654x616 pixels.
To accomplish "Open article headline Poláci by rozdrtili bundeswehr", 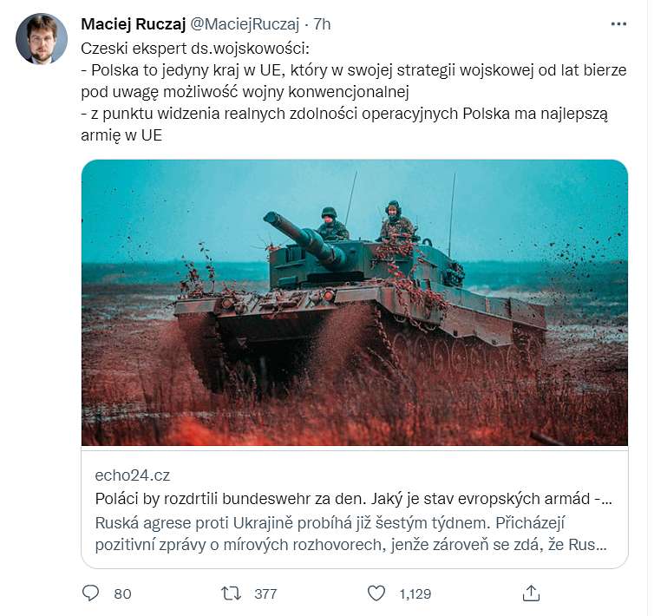I will point(354,499).
